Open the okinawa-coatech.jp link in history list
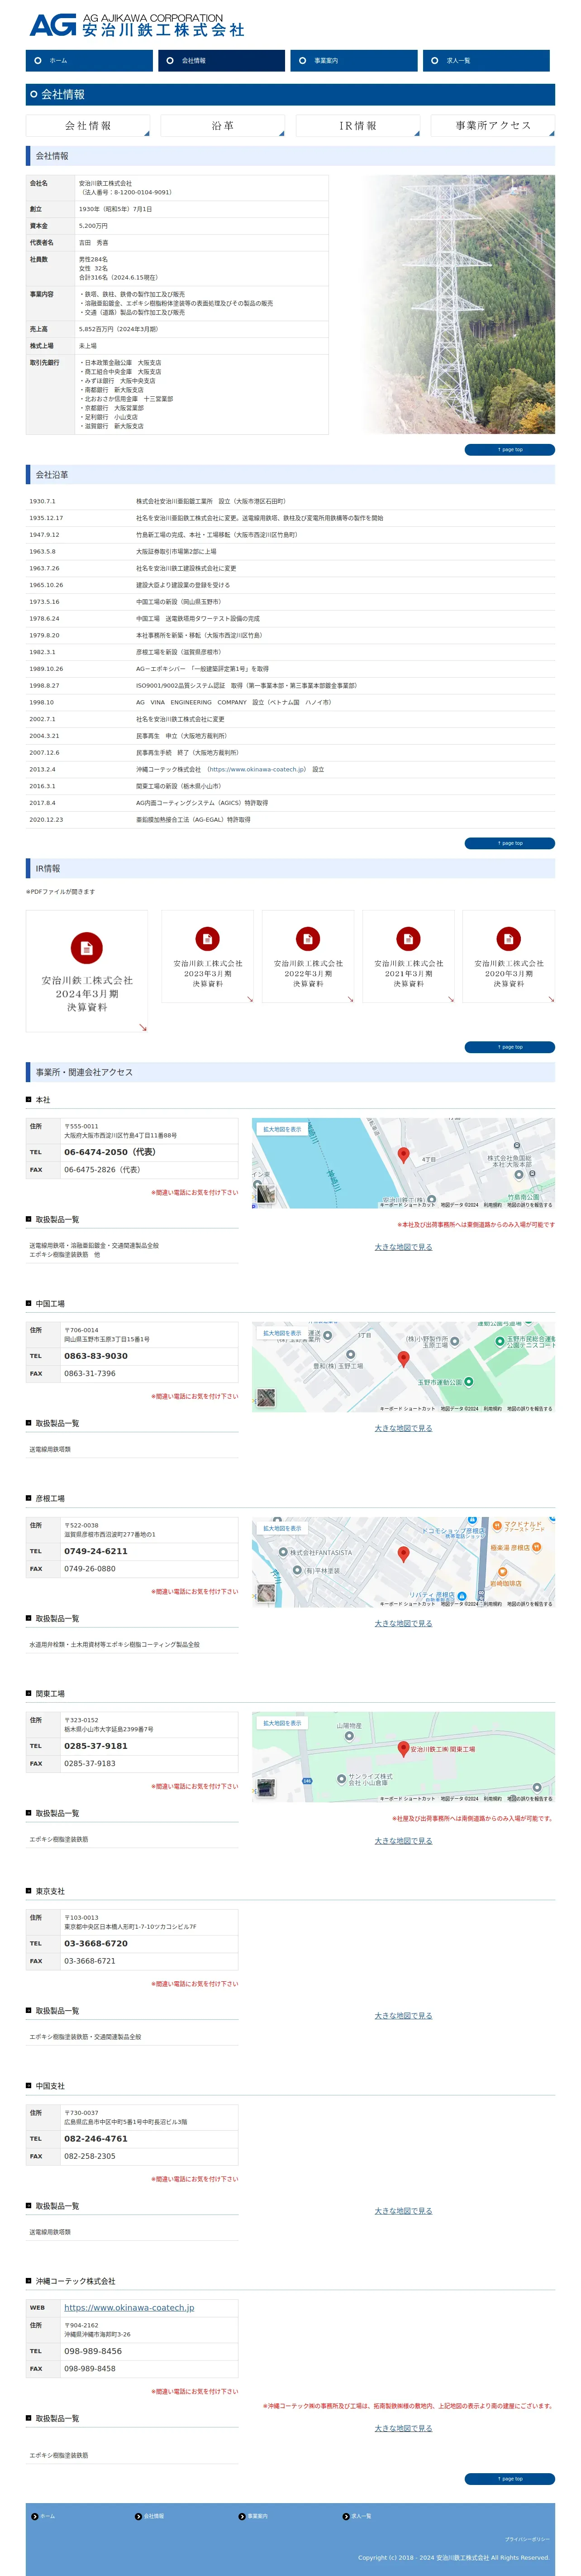 coord(257,770)
